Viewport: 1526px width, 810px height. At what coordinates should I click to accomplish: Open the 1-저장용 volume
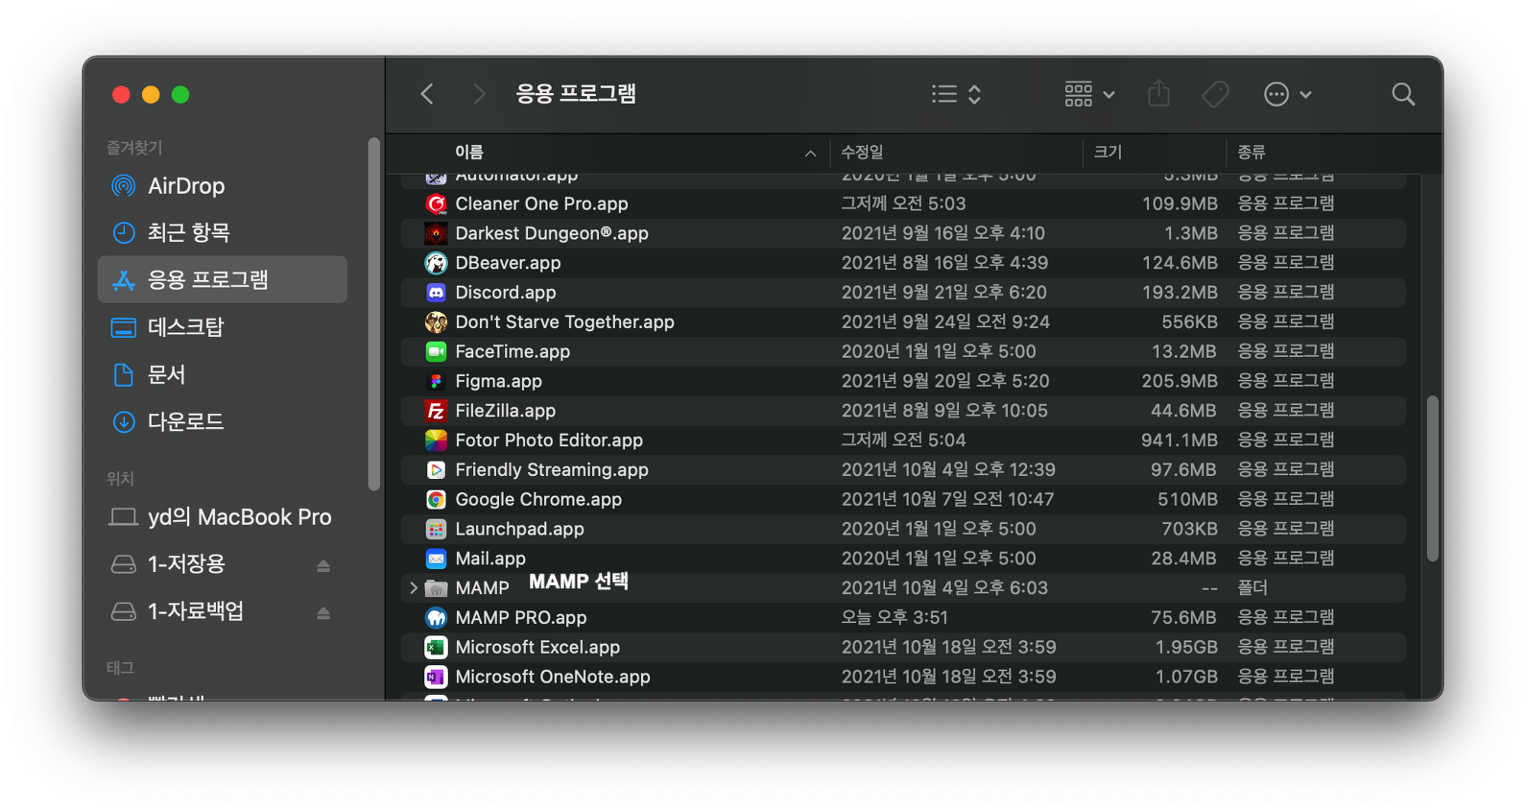186,564
